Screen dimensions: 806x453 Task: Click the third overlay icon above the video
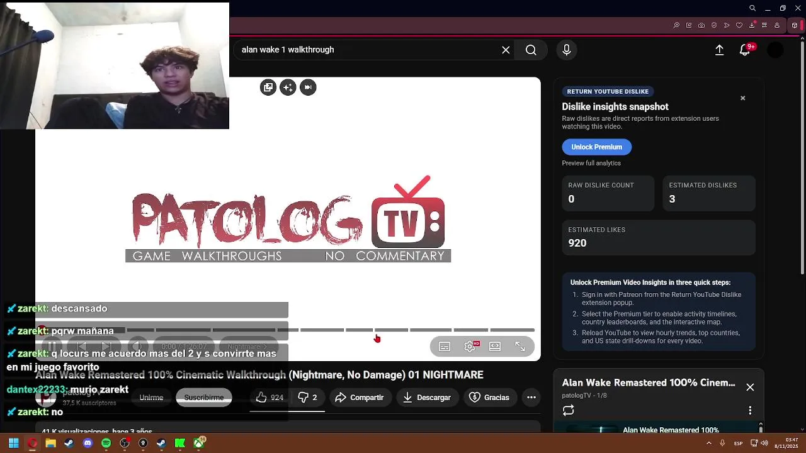[x=308, y=87]
